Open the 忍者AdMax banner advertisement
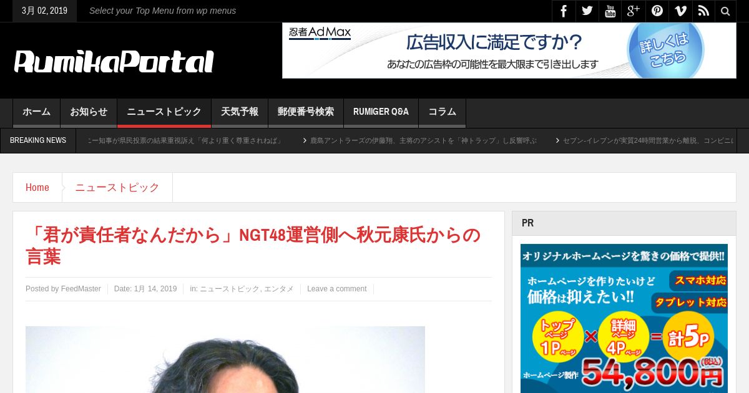This screenshot has height=393, width=749. 509,51
